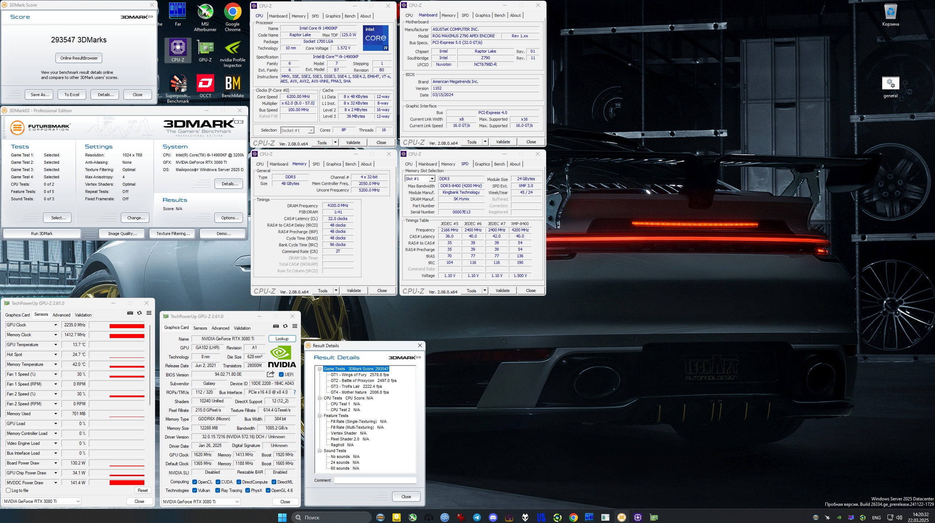Image resolution: width=935 pixels, height=523 pixels.
Task: Open OCCT desktop icon
Action: pos(205,86)
